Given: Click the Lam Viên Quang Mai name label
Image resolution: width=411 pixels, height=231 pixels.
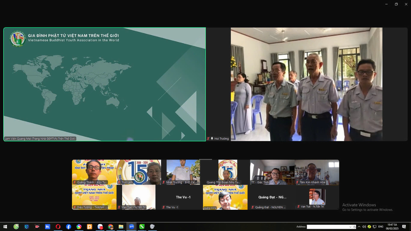Looking at the screenshot, I should tap(40, 139).
